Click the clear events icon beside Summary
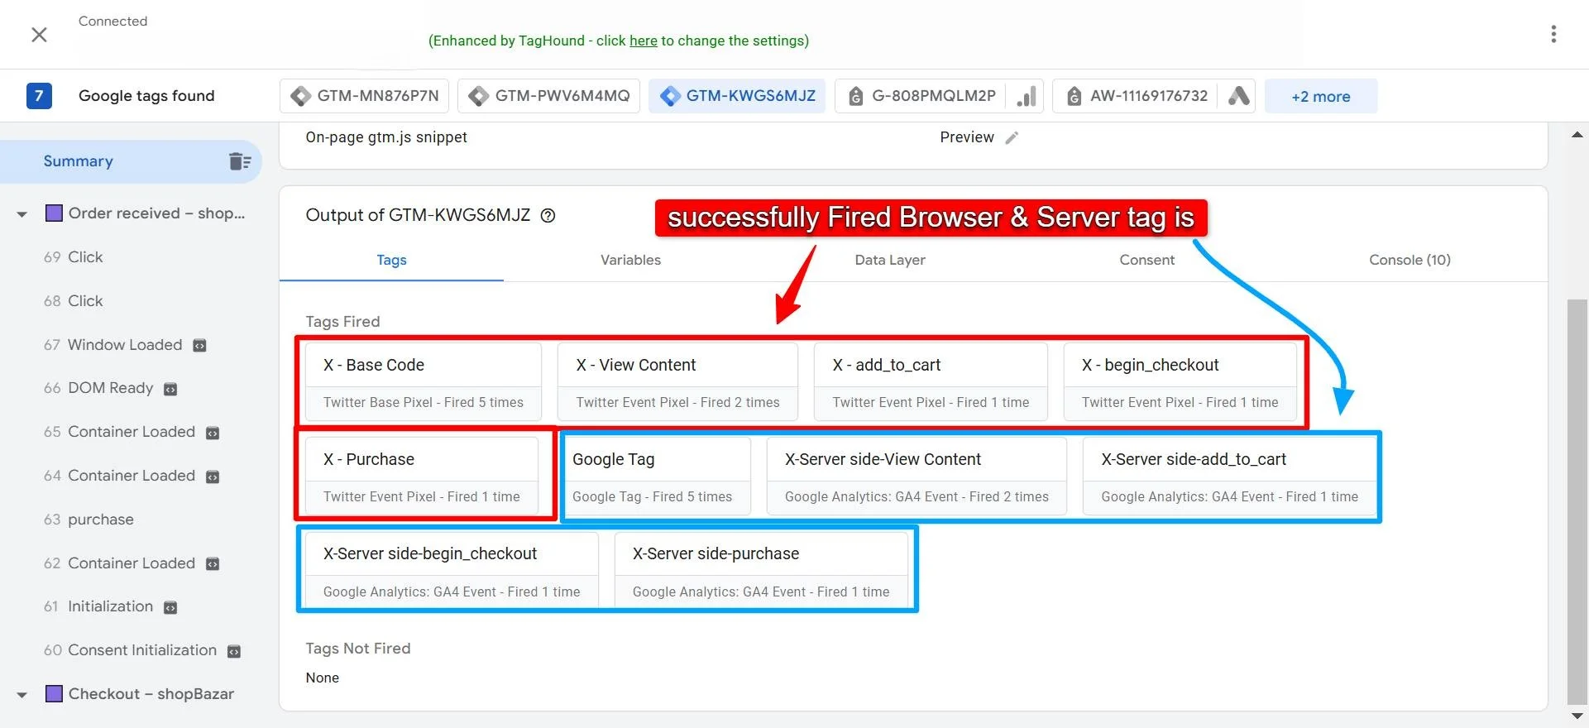Viewport: 1589px width, 728px height. tap(240, 161)
